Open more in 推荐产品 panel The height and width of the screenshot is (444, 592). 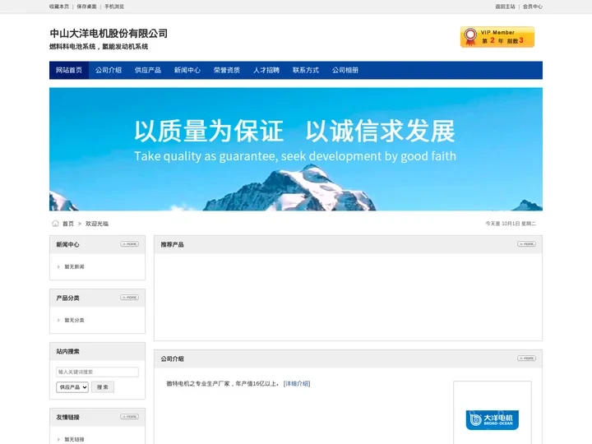click(526, 244)
